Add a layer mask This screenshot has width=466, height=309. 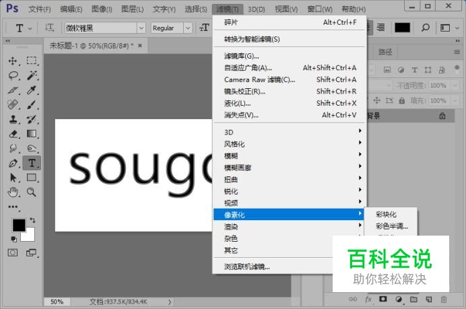[383, 299]
